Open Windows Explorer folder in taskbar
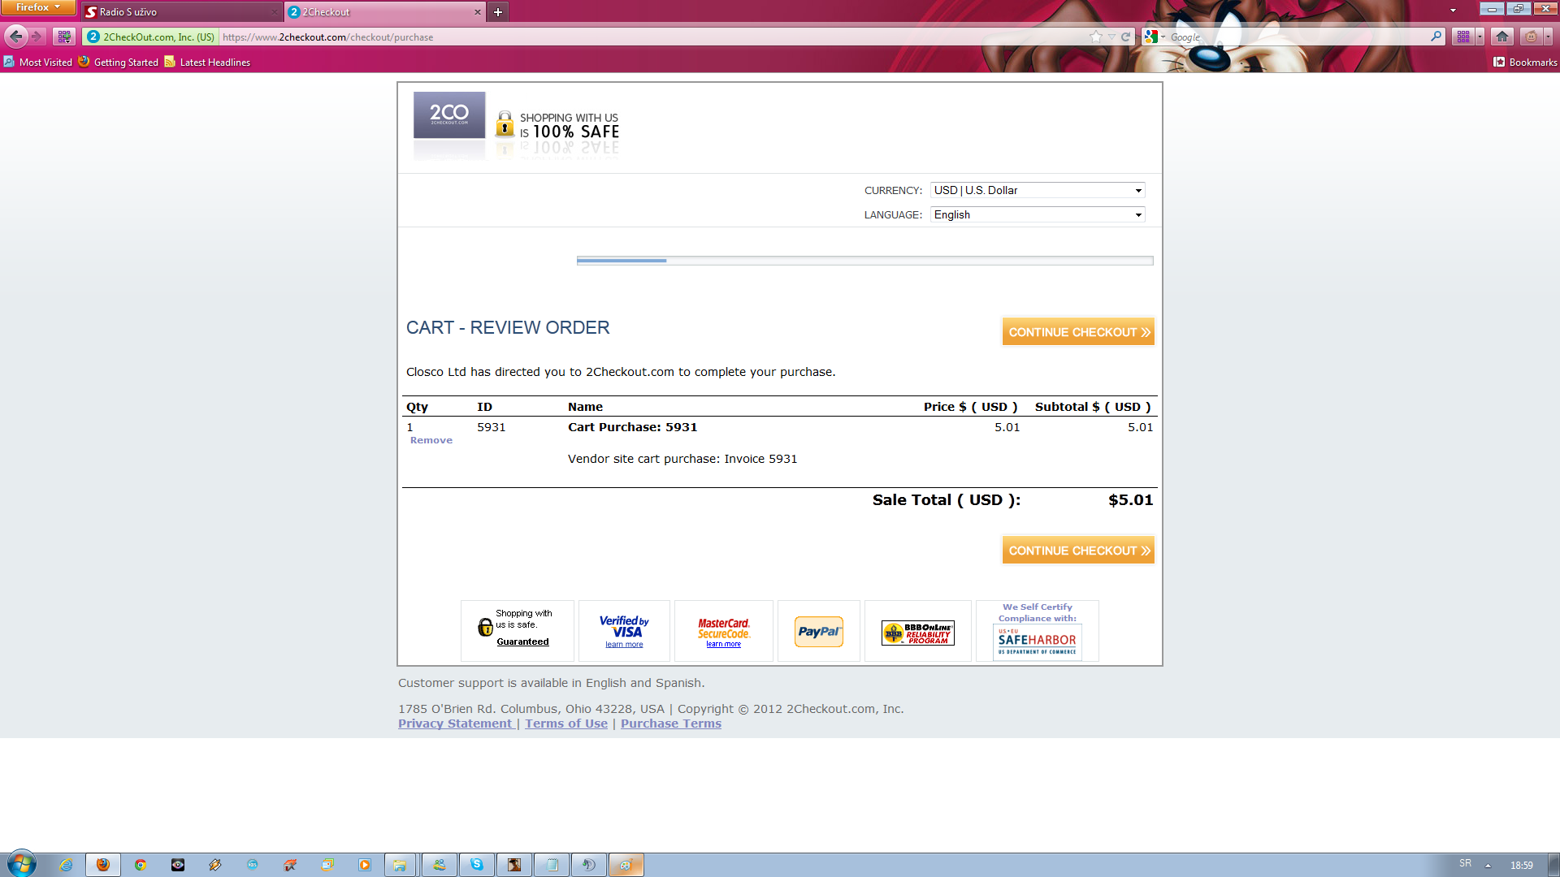1560x877 pixels. pos(400,865)
